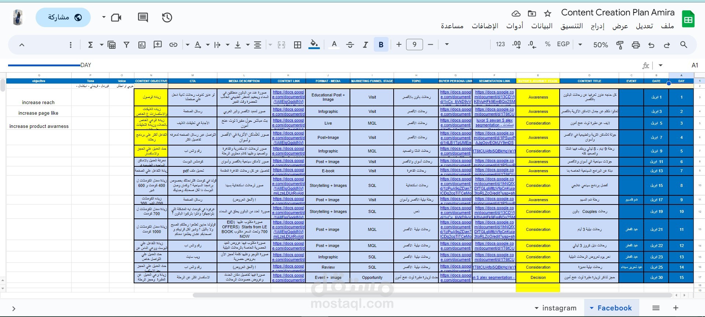Open the borders grid icon
This screenshot has height=317, width=705.
(298, 45)
